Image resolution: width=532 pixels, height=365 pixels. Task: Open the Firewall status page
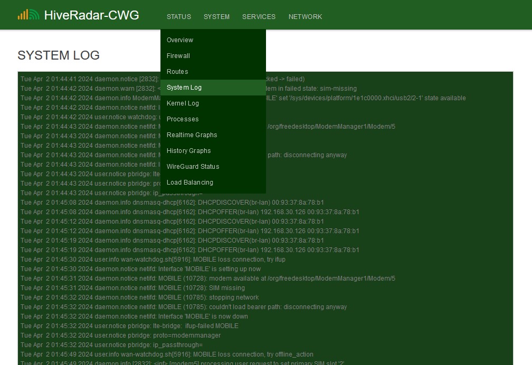point(178,56)
